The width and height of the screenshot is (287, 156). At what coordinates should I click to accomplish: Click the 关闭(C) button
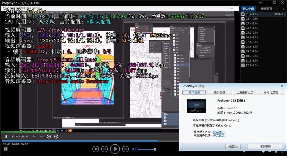point(233,147)
